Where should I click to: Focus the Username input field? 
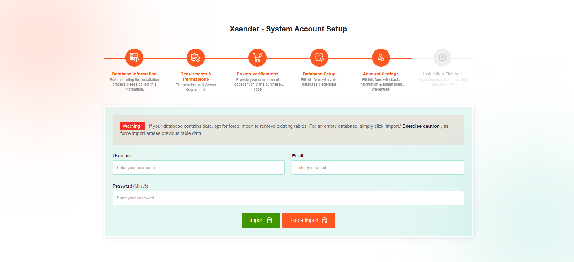coord(199,168)
